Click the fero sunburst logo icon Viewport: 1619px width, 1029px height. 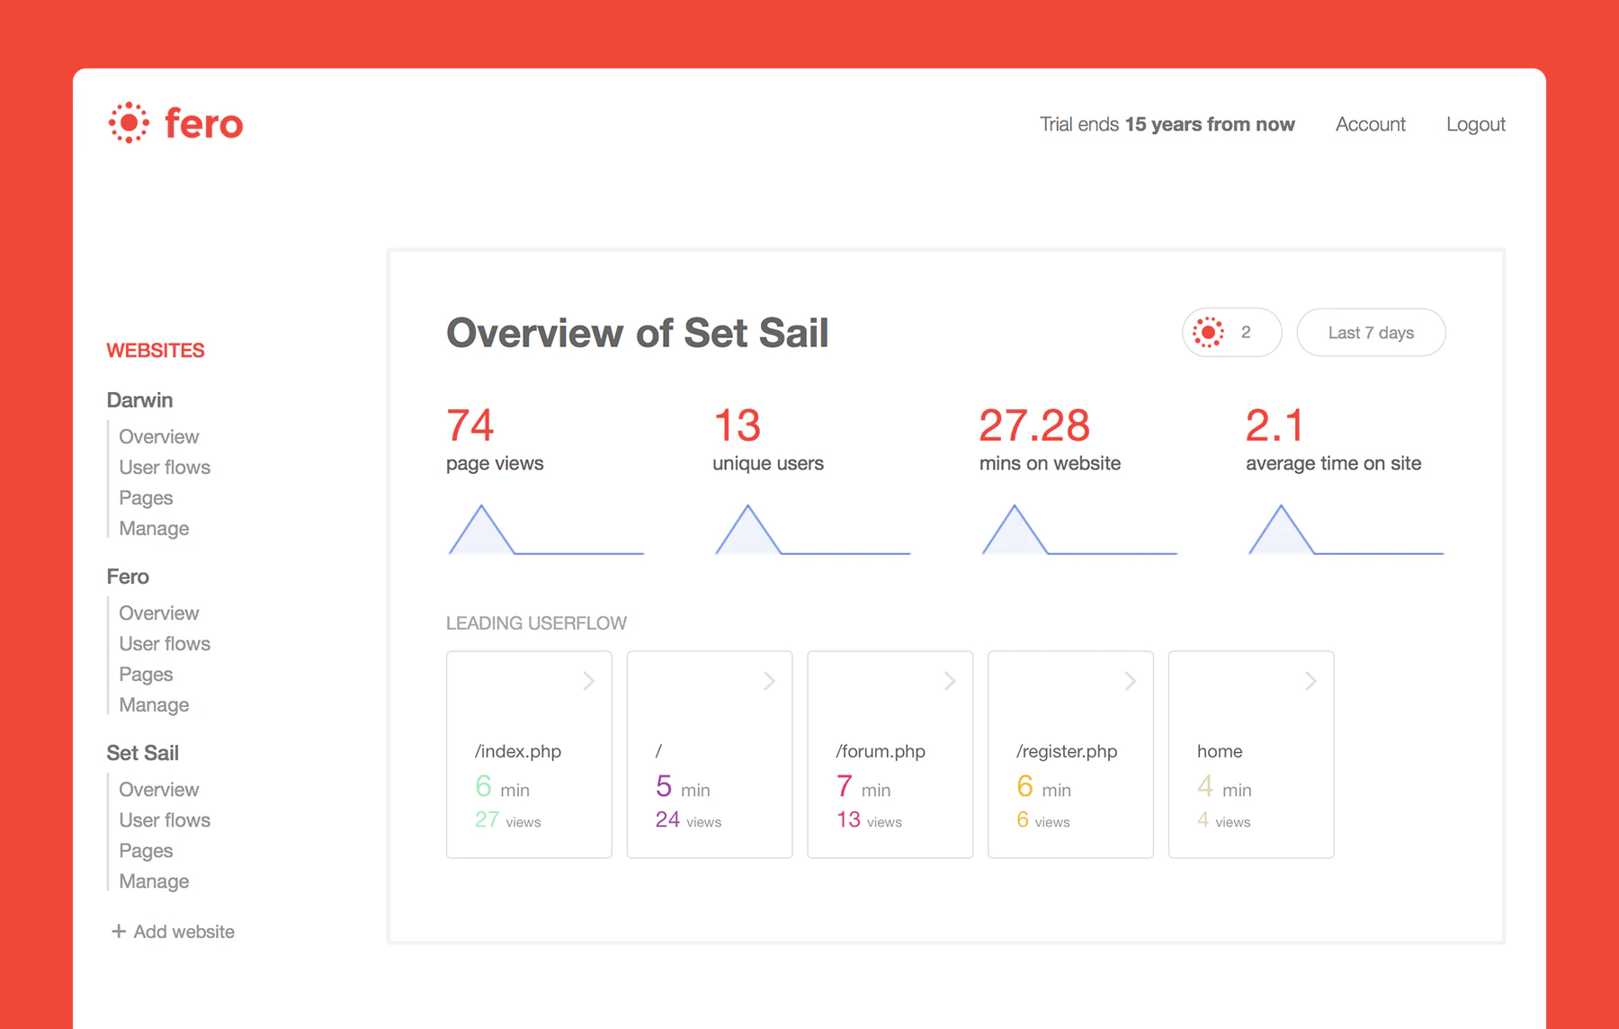129,122
